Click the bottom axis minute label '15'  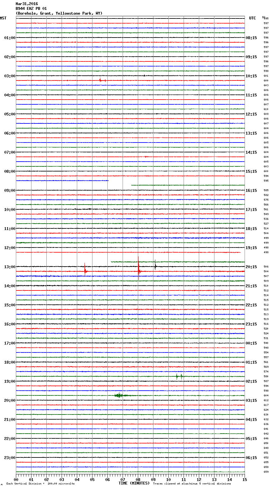(x=245, y=479)
